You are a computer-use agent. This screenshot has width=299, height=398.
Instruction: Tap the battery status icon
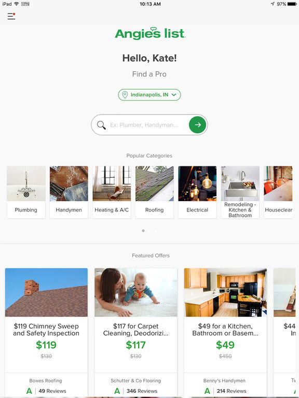[x=292, y=4]
